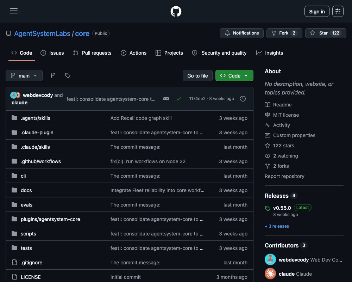352x282 pixels.
Task: Click claude contributor avatar
Action: (270, 274)
